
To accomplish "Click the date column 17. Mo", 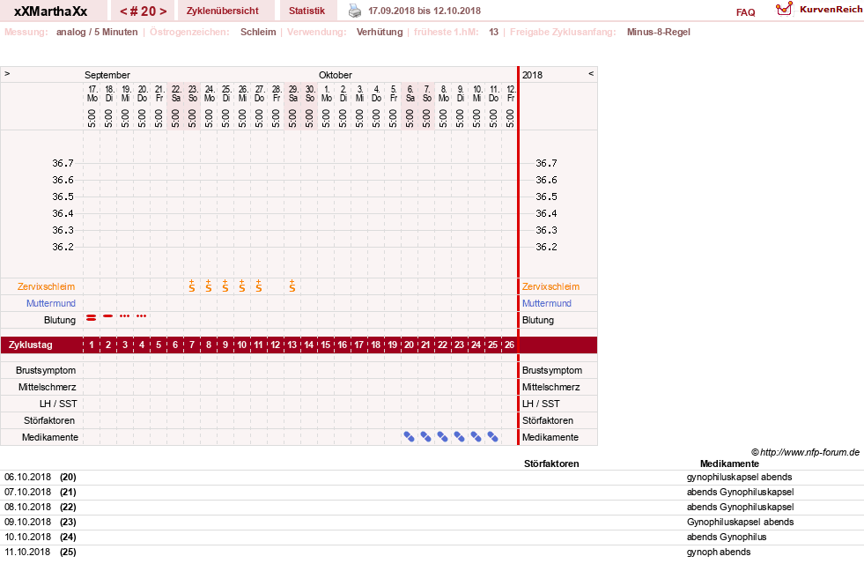I will 92,106.
